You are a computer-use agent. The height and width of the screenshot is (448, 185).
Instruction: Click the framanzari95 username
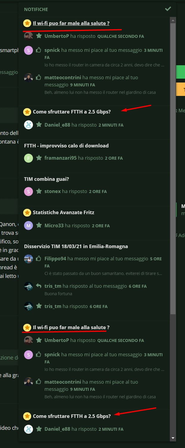pyautogui.click(x=61, y=158)
